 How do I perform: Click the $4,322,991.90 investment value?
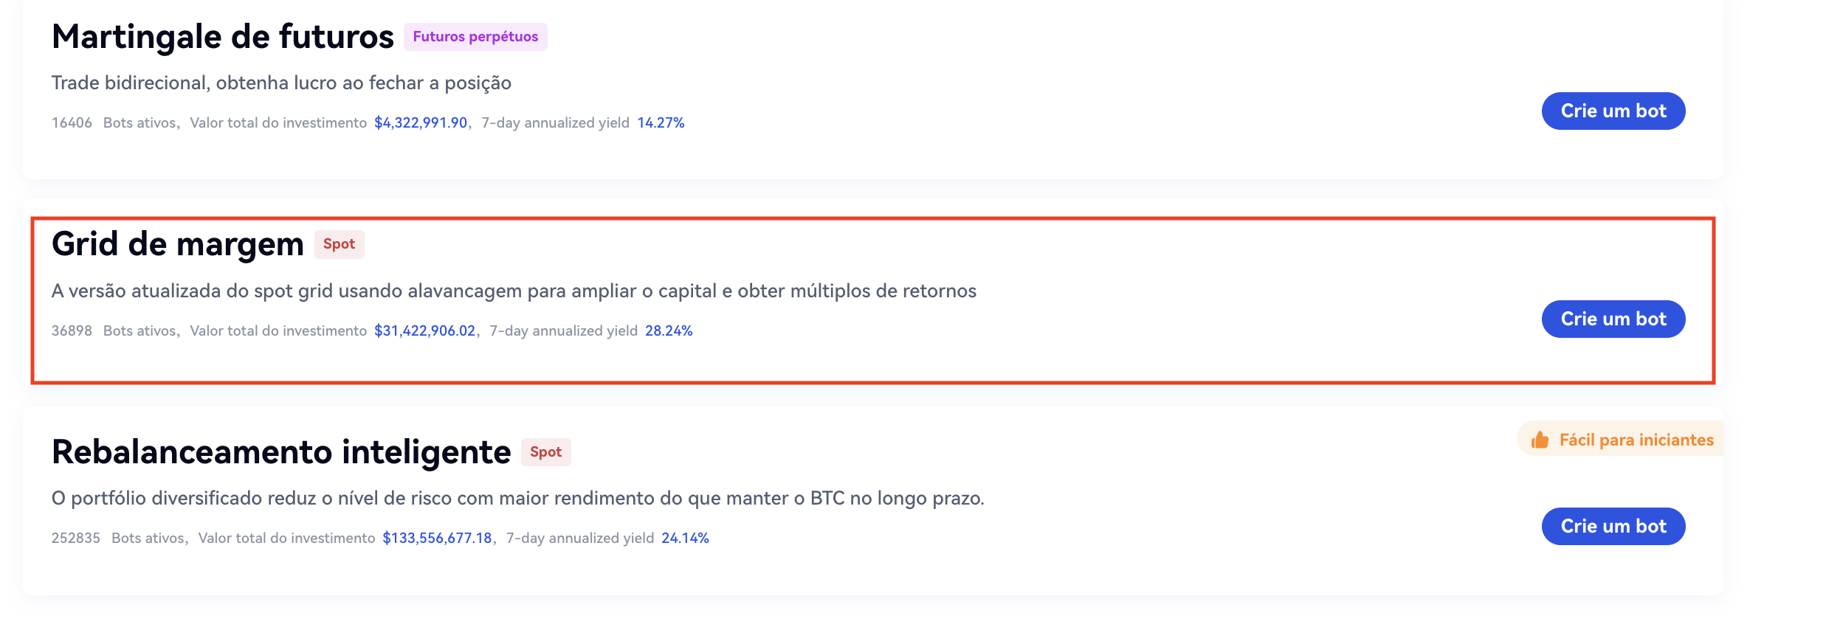pos(421,123)
